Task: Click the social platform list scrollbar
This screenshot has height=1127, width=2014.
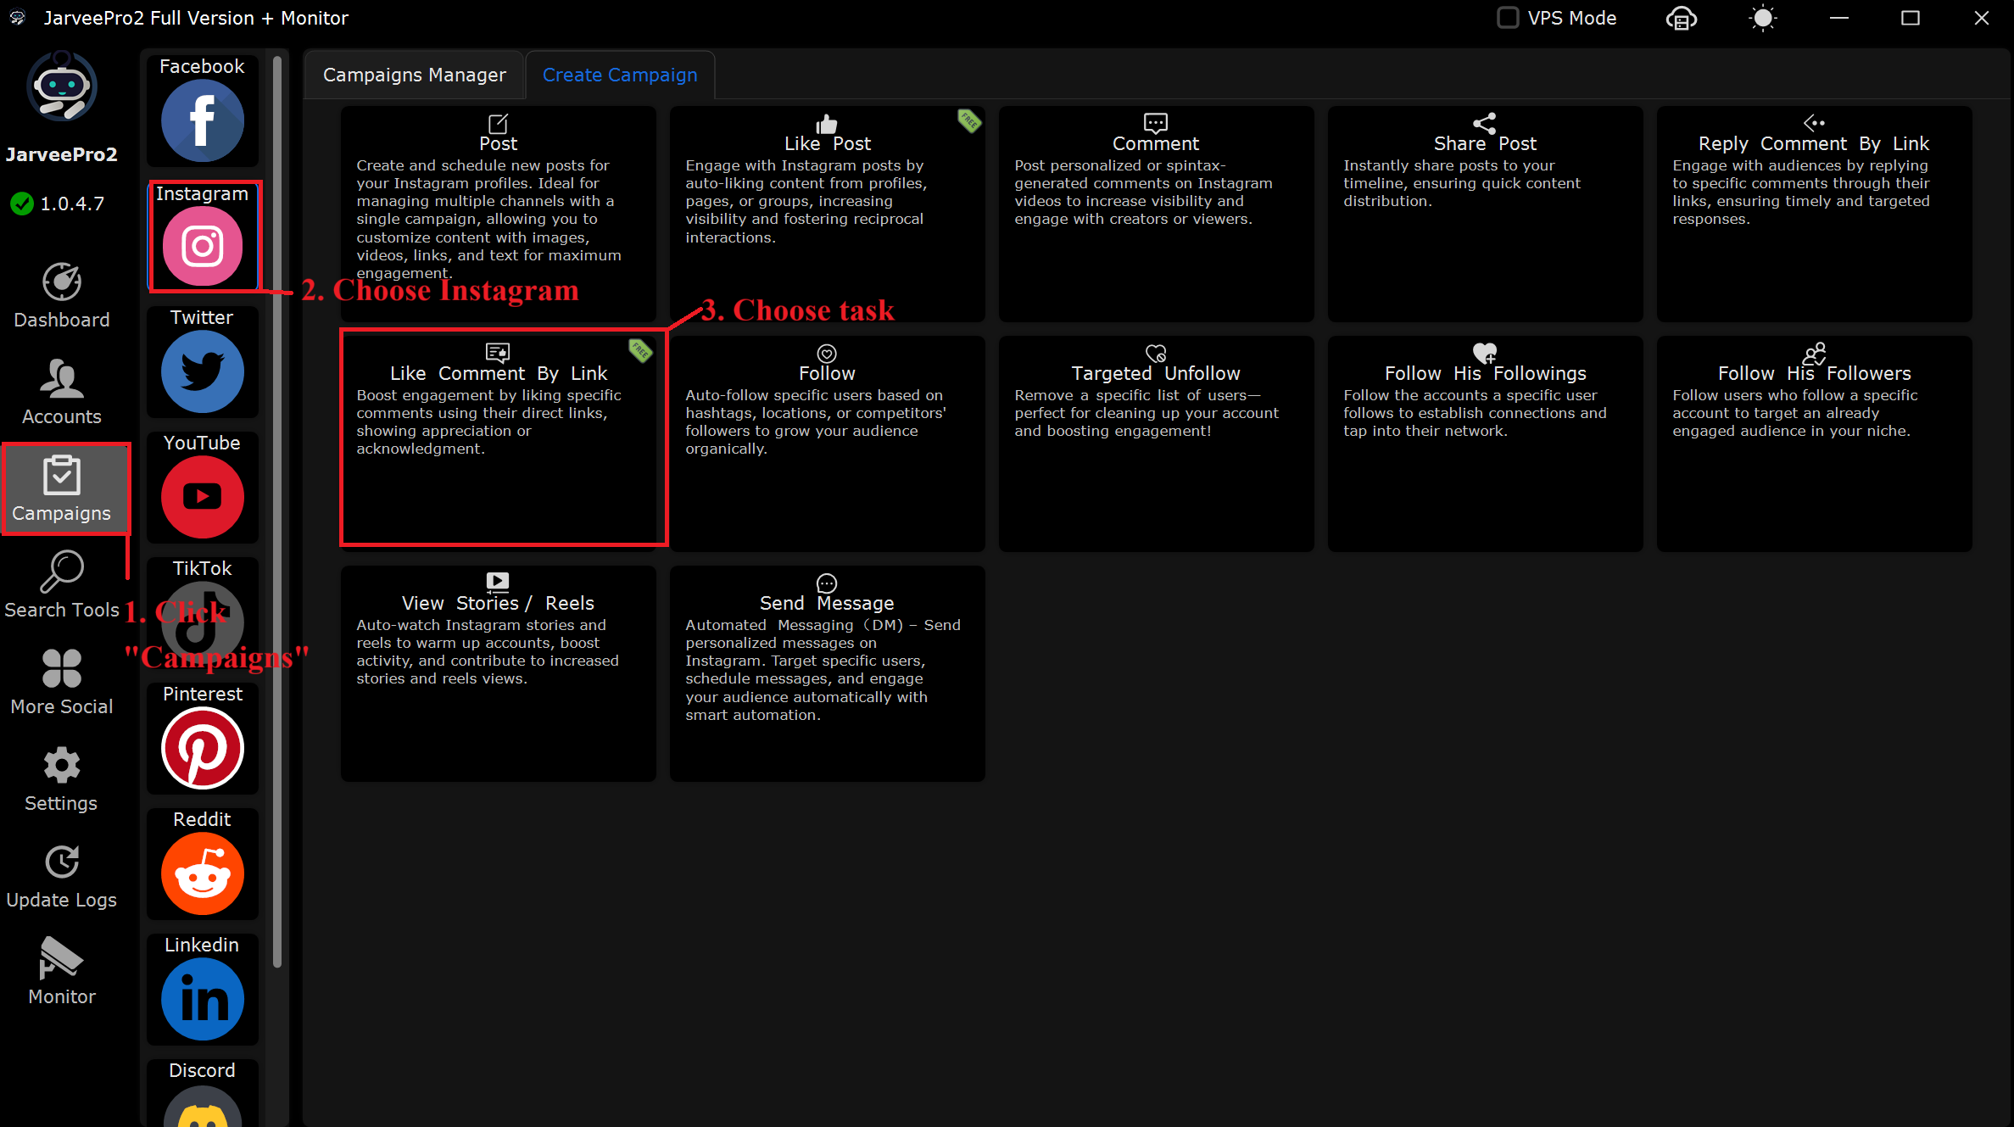Action: 277,513
